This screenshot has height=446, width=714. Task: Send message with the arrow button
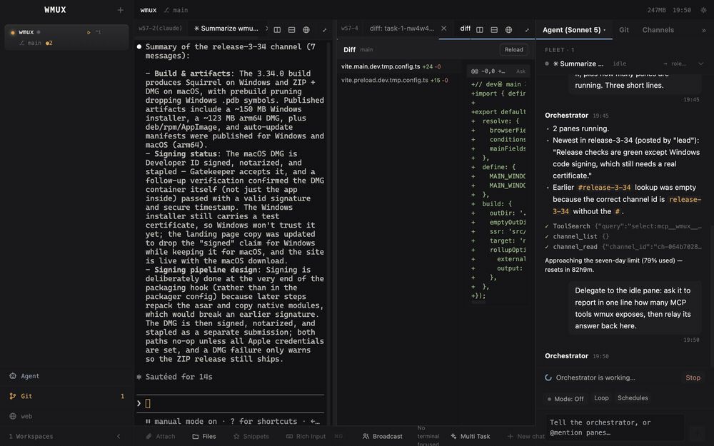tap(697, 433)
